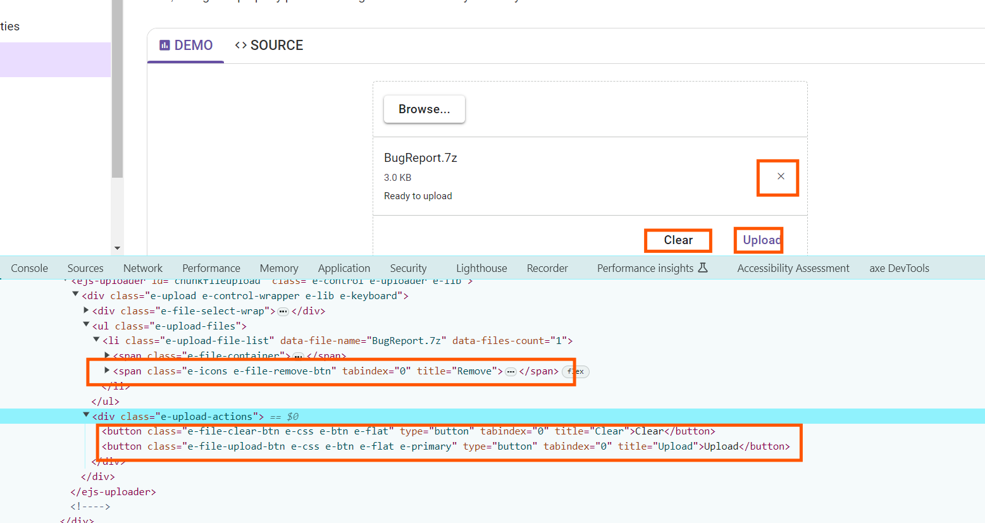
Task: Open the Lighthouse DevTools tab
Action: coord(481,268)
